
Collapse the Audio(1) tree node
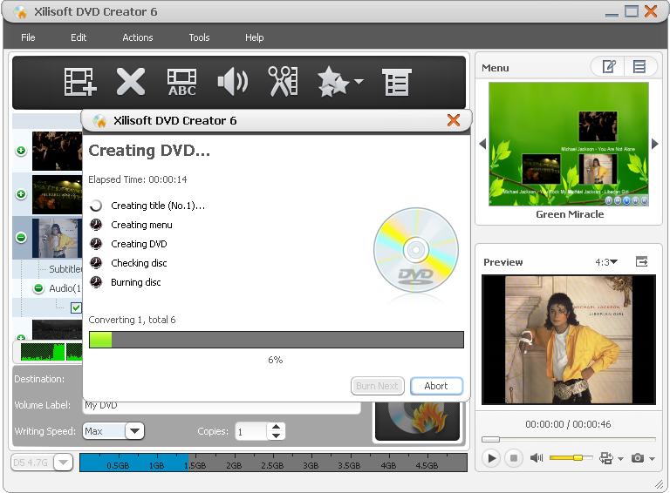(38, 288)
